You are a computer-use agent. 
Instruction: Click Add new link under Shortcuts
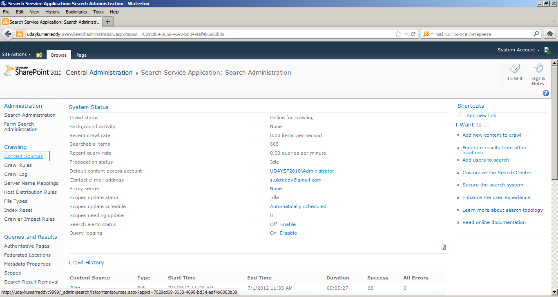[x=482, y=115]
